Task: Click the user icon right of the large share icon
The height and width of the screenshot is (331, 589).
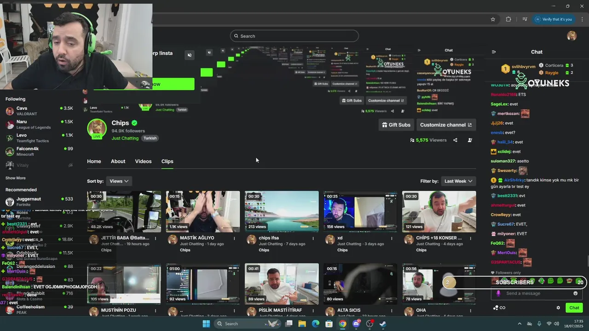Action: (x=470, y=140)
